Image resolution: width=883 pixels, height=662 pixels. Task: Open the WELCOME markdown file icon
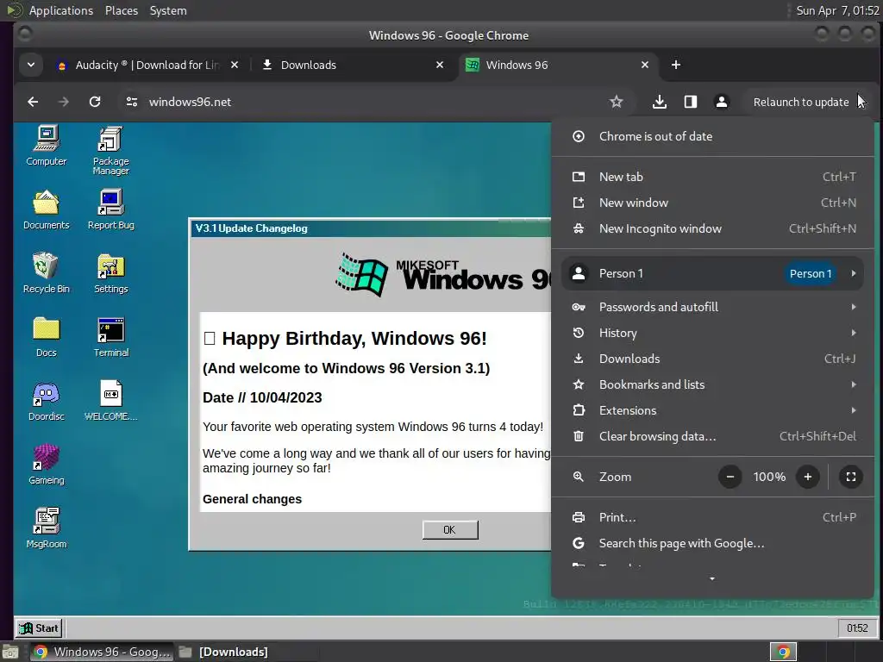(111, 402)
